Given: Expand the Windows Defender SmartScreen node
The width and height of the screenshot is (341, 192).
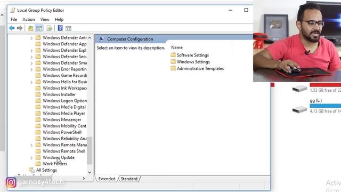Looking at the screenshot, I should [31, 63].
